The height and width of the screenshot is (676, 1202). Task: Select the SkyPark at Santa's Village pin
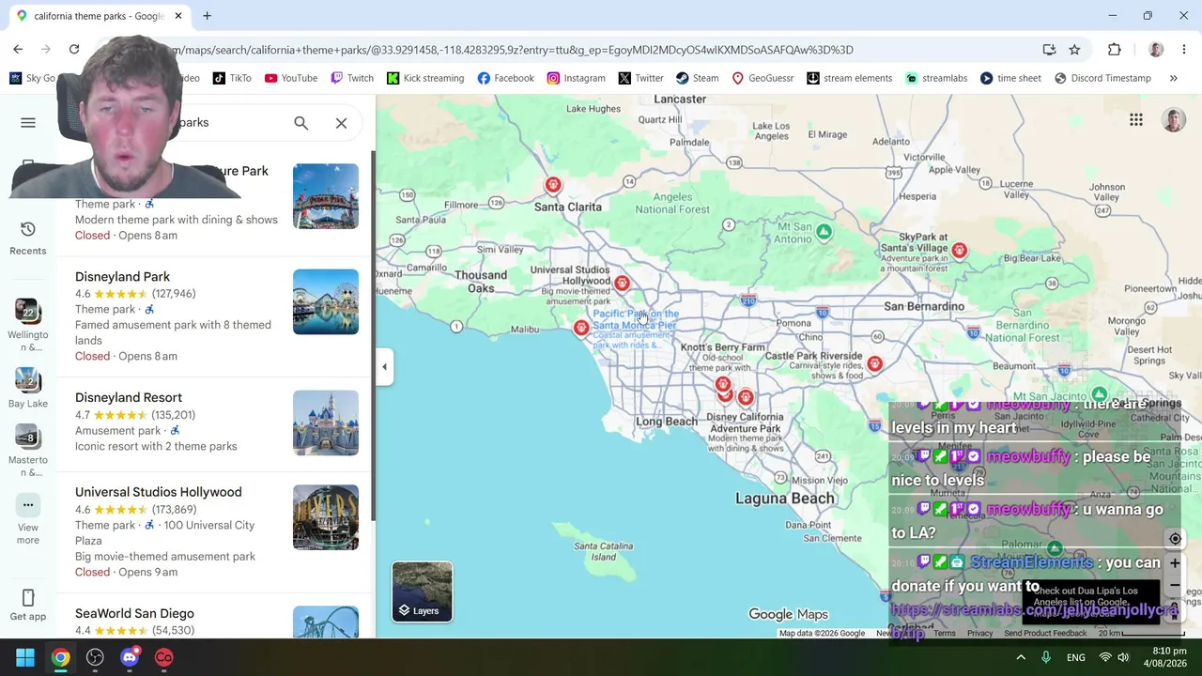[959, 251]
